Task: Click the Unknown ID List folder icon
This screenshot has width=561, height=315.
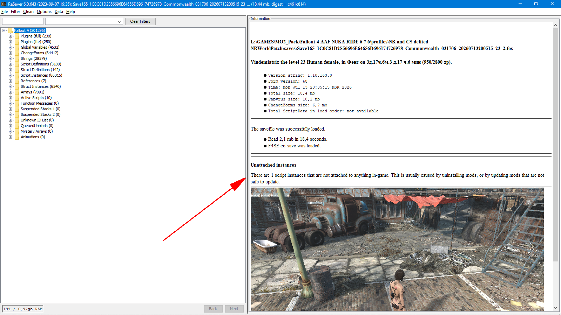Action: click(x=17, y=120)
